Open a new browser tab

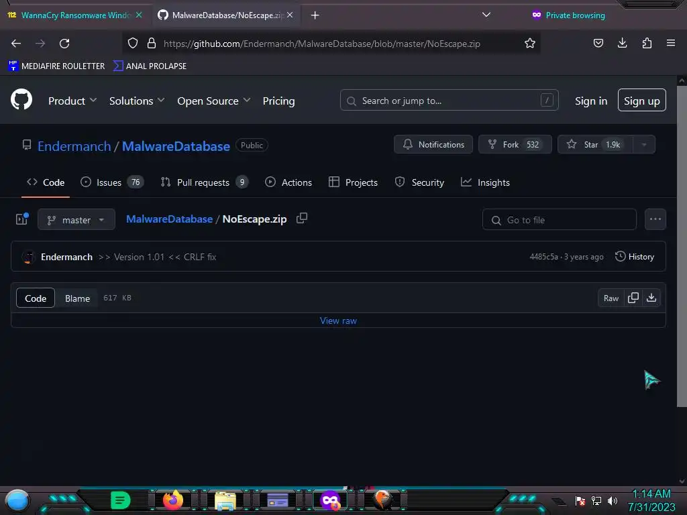tap(315, 15)
